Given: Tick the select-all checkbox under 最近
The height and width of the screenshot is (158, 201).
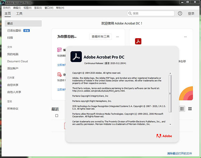Looking at the screenshot, I should pyautogui.click(x=57, y=116).
